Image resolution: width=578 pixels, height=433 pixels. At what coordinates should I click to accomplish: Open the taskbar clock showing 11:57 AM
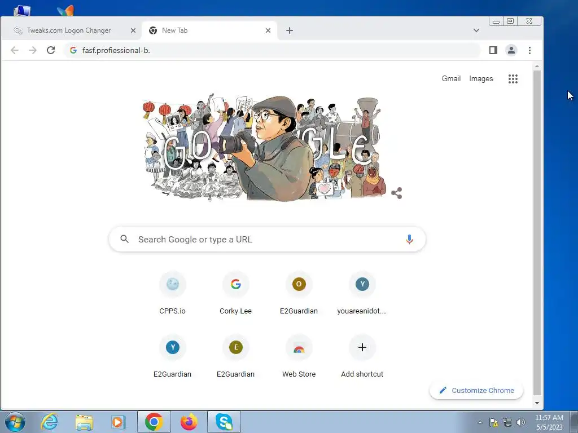(x=549, y=422)
